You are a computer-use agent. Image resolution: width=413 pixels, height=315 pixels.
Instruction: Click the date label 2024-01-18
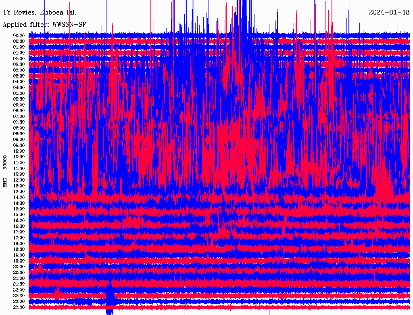[389, 12]
